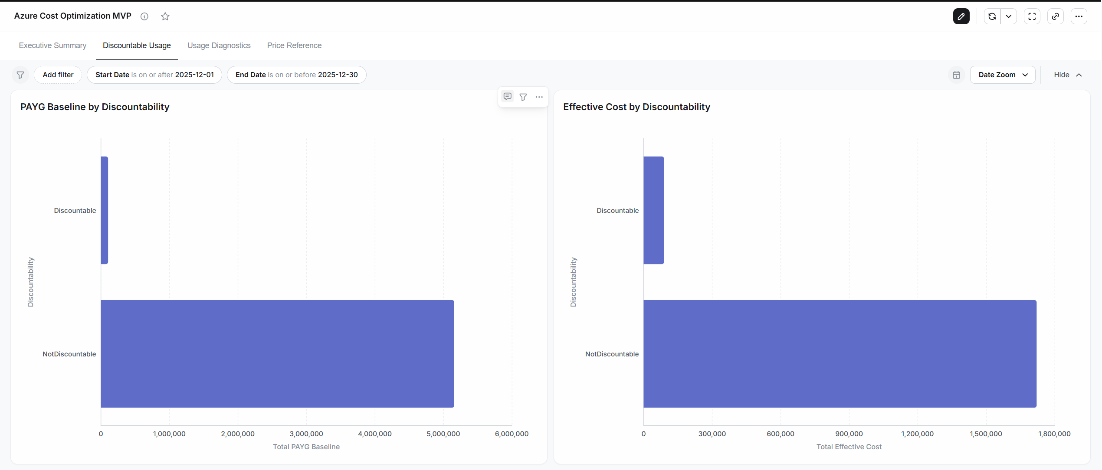Click the Total PAYG Baseline axis label
Image resolution: width=1102 pixels, height=470 pixels.
coord(306,447)
